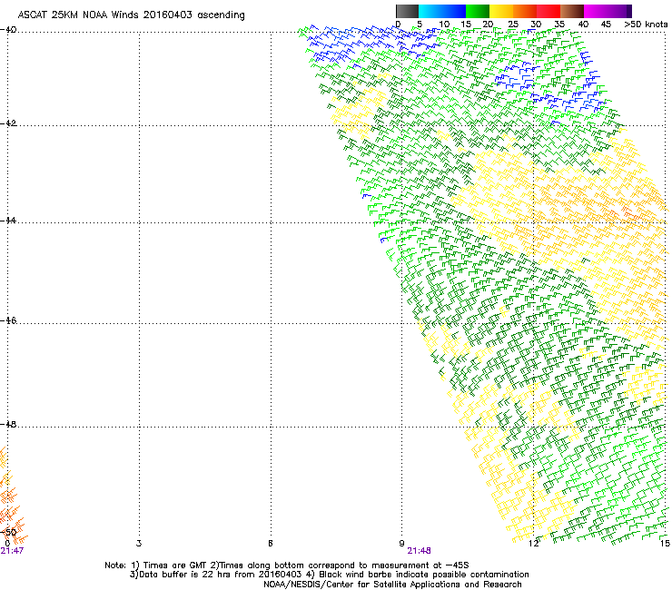Click the brown 35-40 knots legend color
Screen dimensions: 672x590
pos(572,11)
